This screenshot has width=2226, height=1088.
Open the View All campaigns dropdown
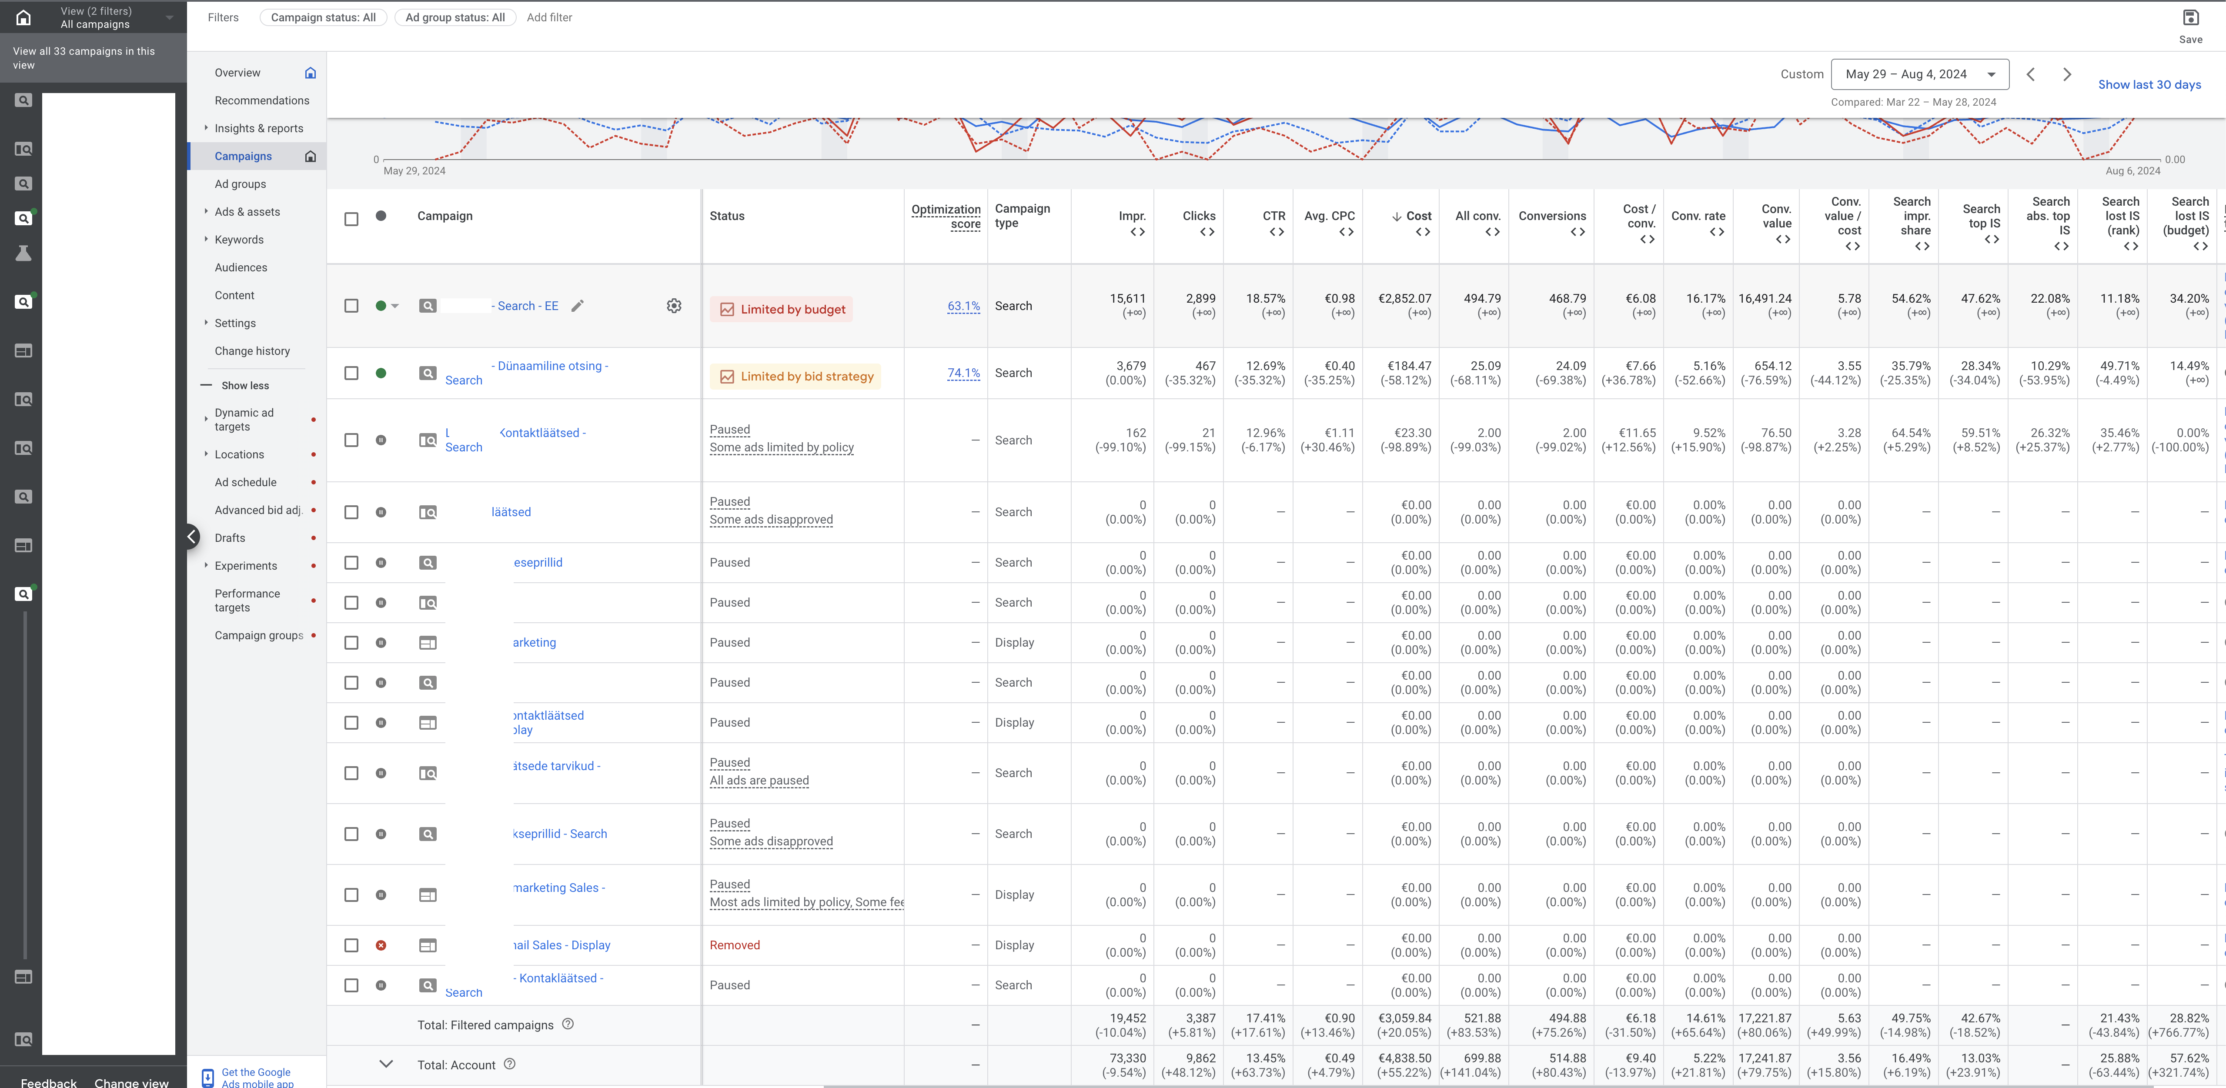[x=169, y=17]
